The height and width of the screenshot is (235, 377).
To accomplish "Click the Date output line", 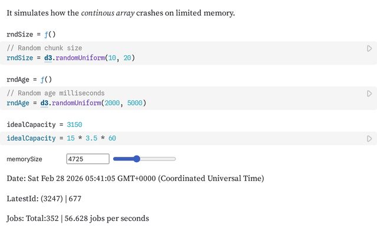I will (x=135, y=178).
